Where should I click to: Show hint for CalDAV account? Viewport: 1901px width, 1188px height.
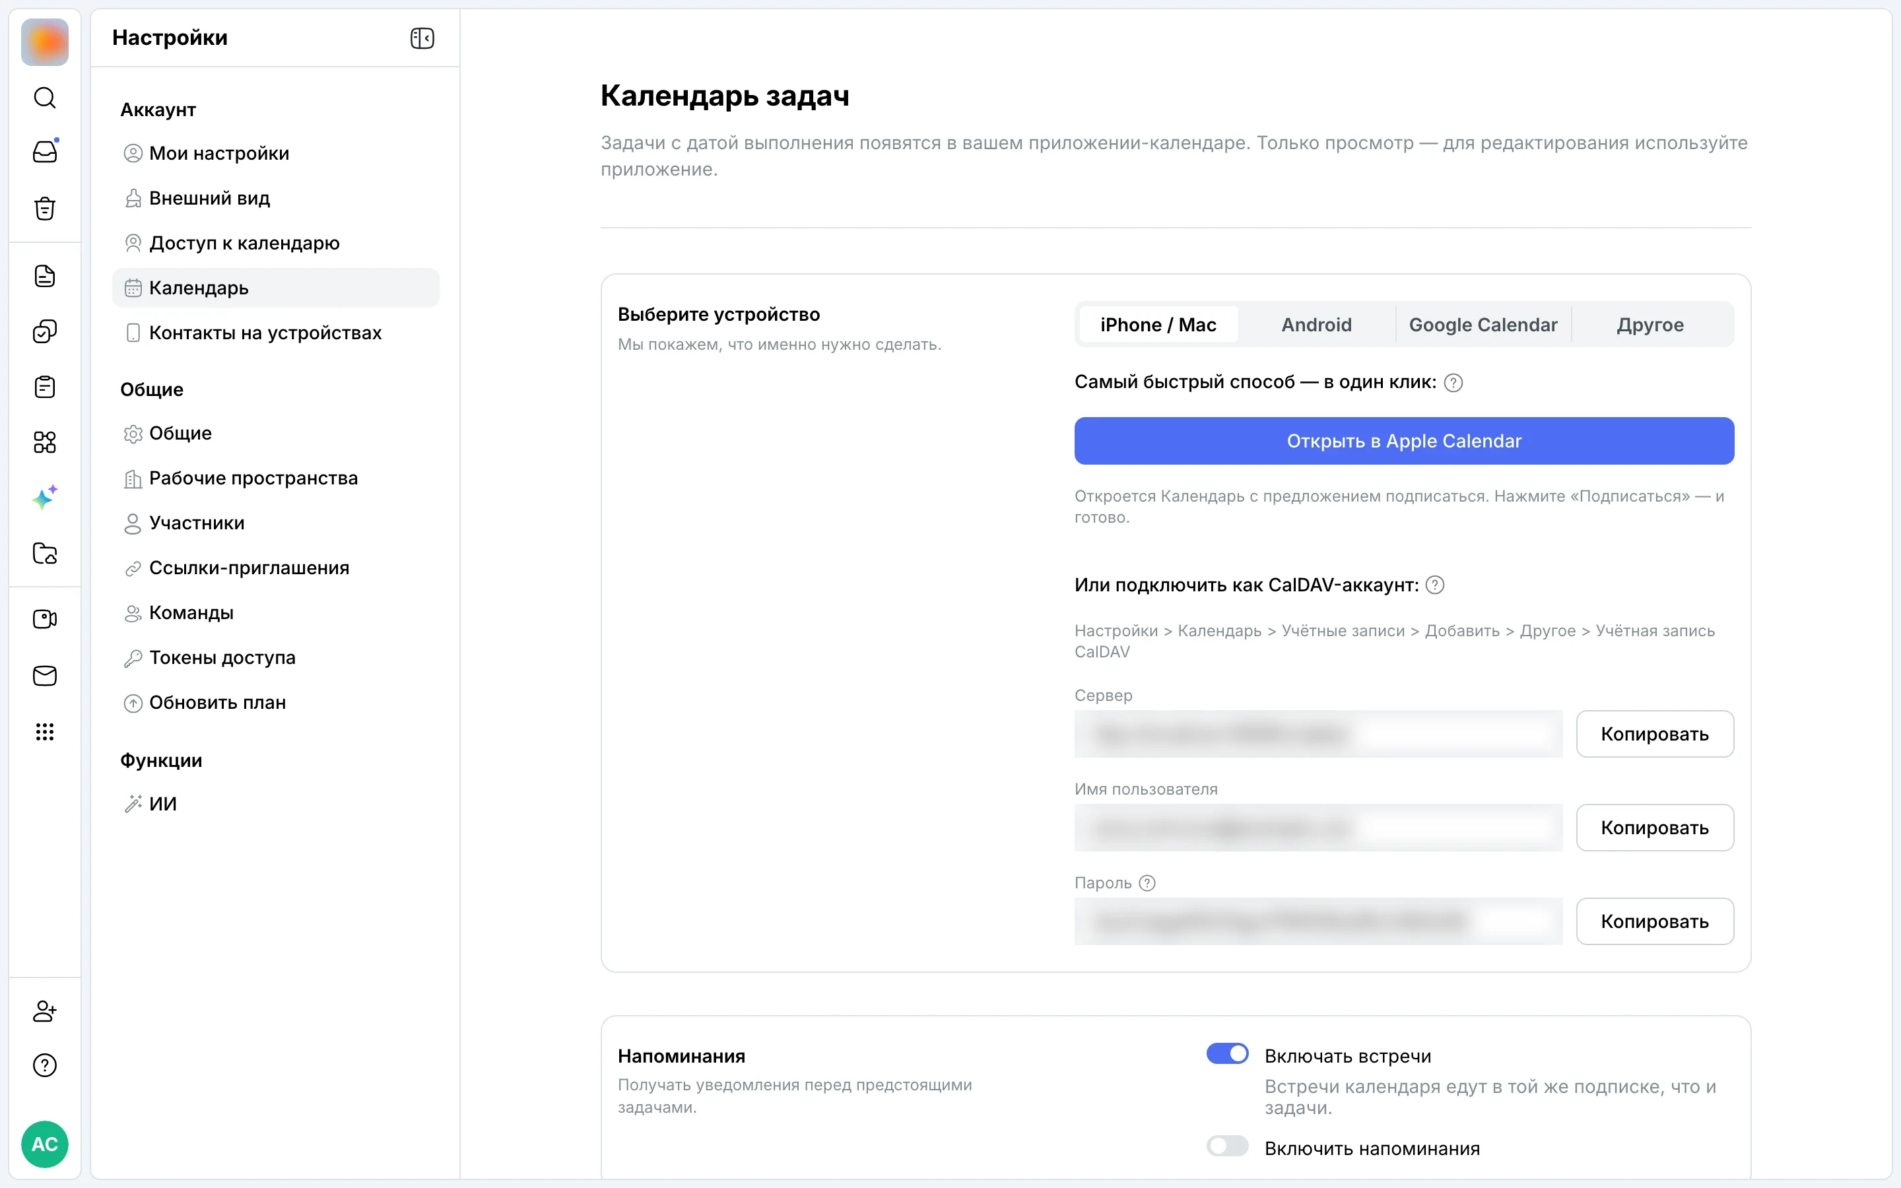click(1435, 585)
